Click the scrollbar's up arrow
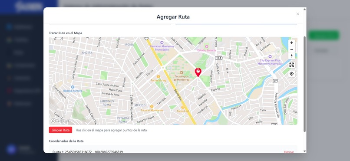350x161 pixels. (x=304, y=10)
